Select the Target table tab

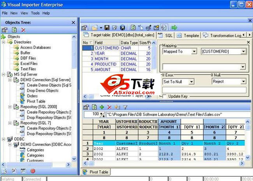[x=119, y=35]
